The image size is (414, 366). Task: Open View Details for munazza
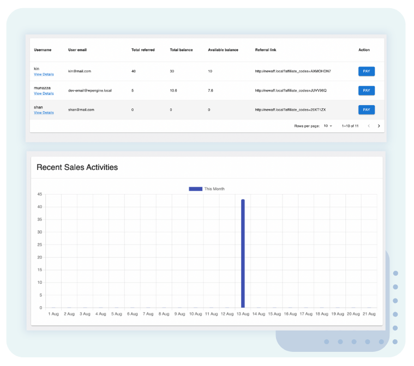tap(44, 94)
